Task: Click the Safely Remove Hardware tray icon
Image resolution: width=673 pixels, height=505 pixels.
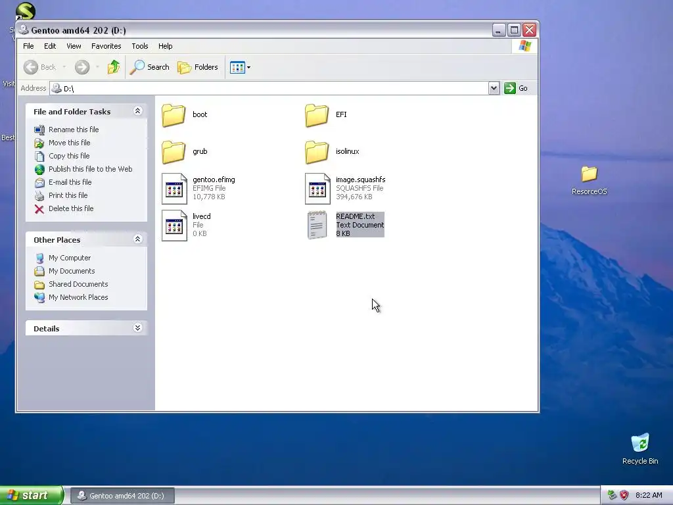Action: (x=612, y=495)
